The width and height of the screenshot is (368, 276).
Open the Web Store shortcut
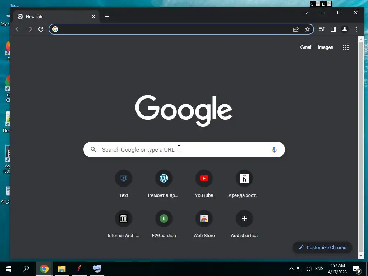click(204, 224)
